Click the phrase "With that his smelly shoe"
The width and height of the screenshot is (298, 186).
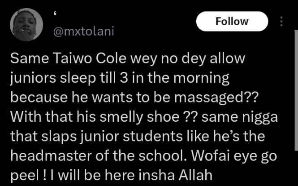[95, 117]
